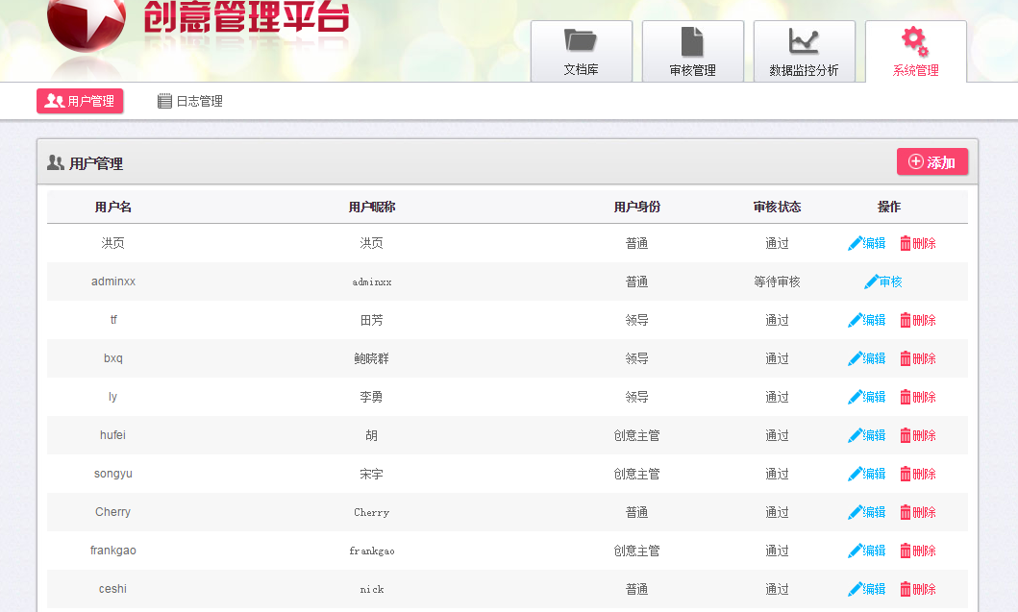Delete the user hufei

(918, 435)
